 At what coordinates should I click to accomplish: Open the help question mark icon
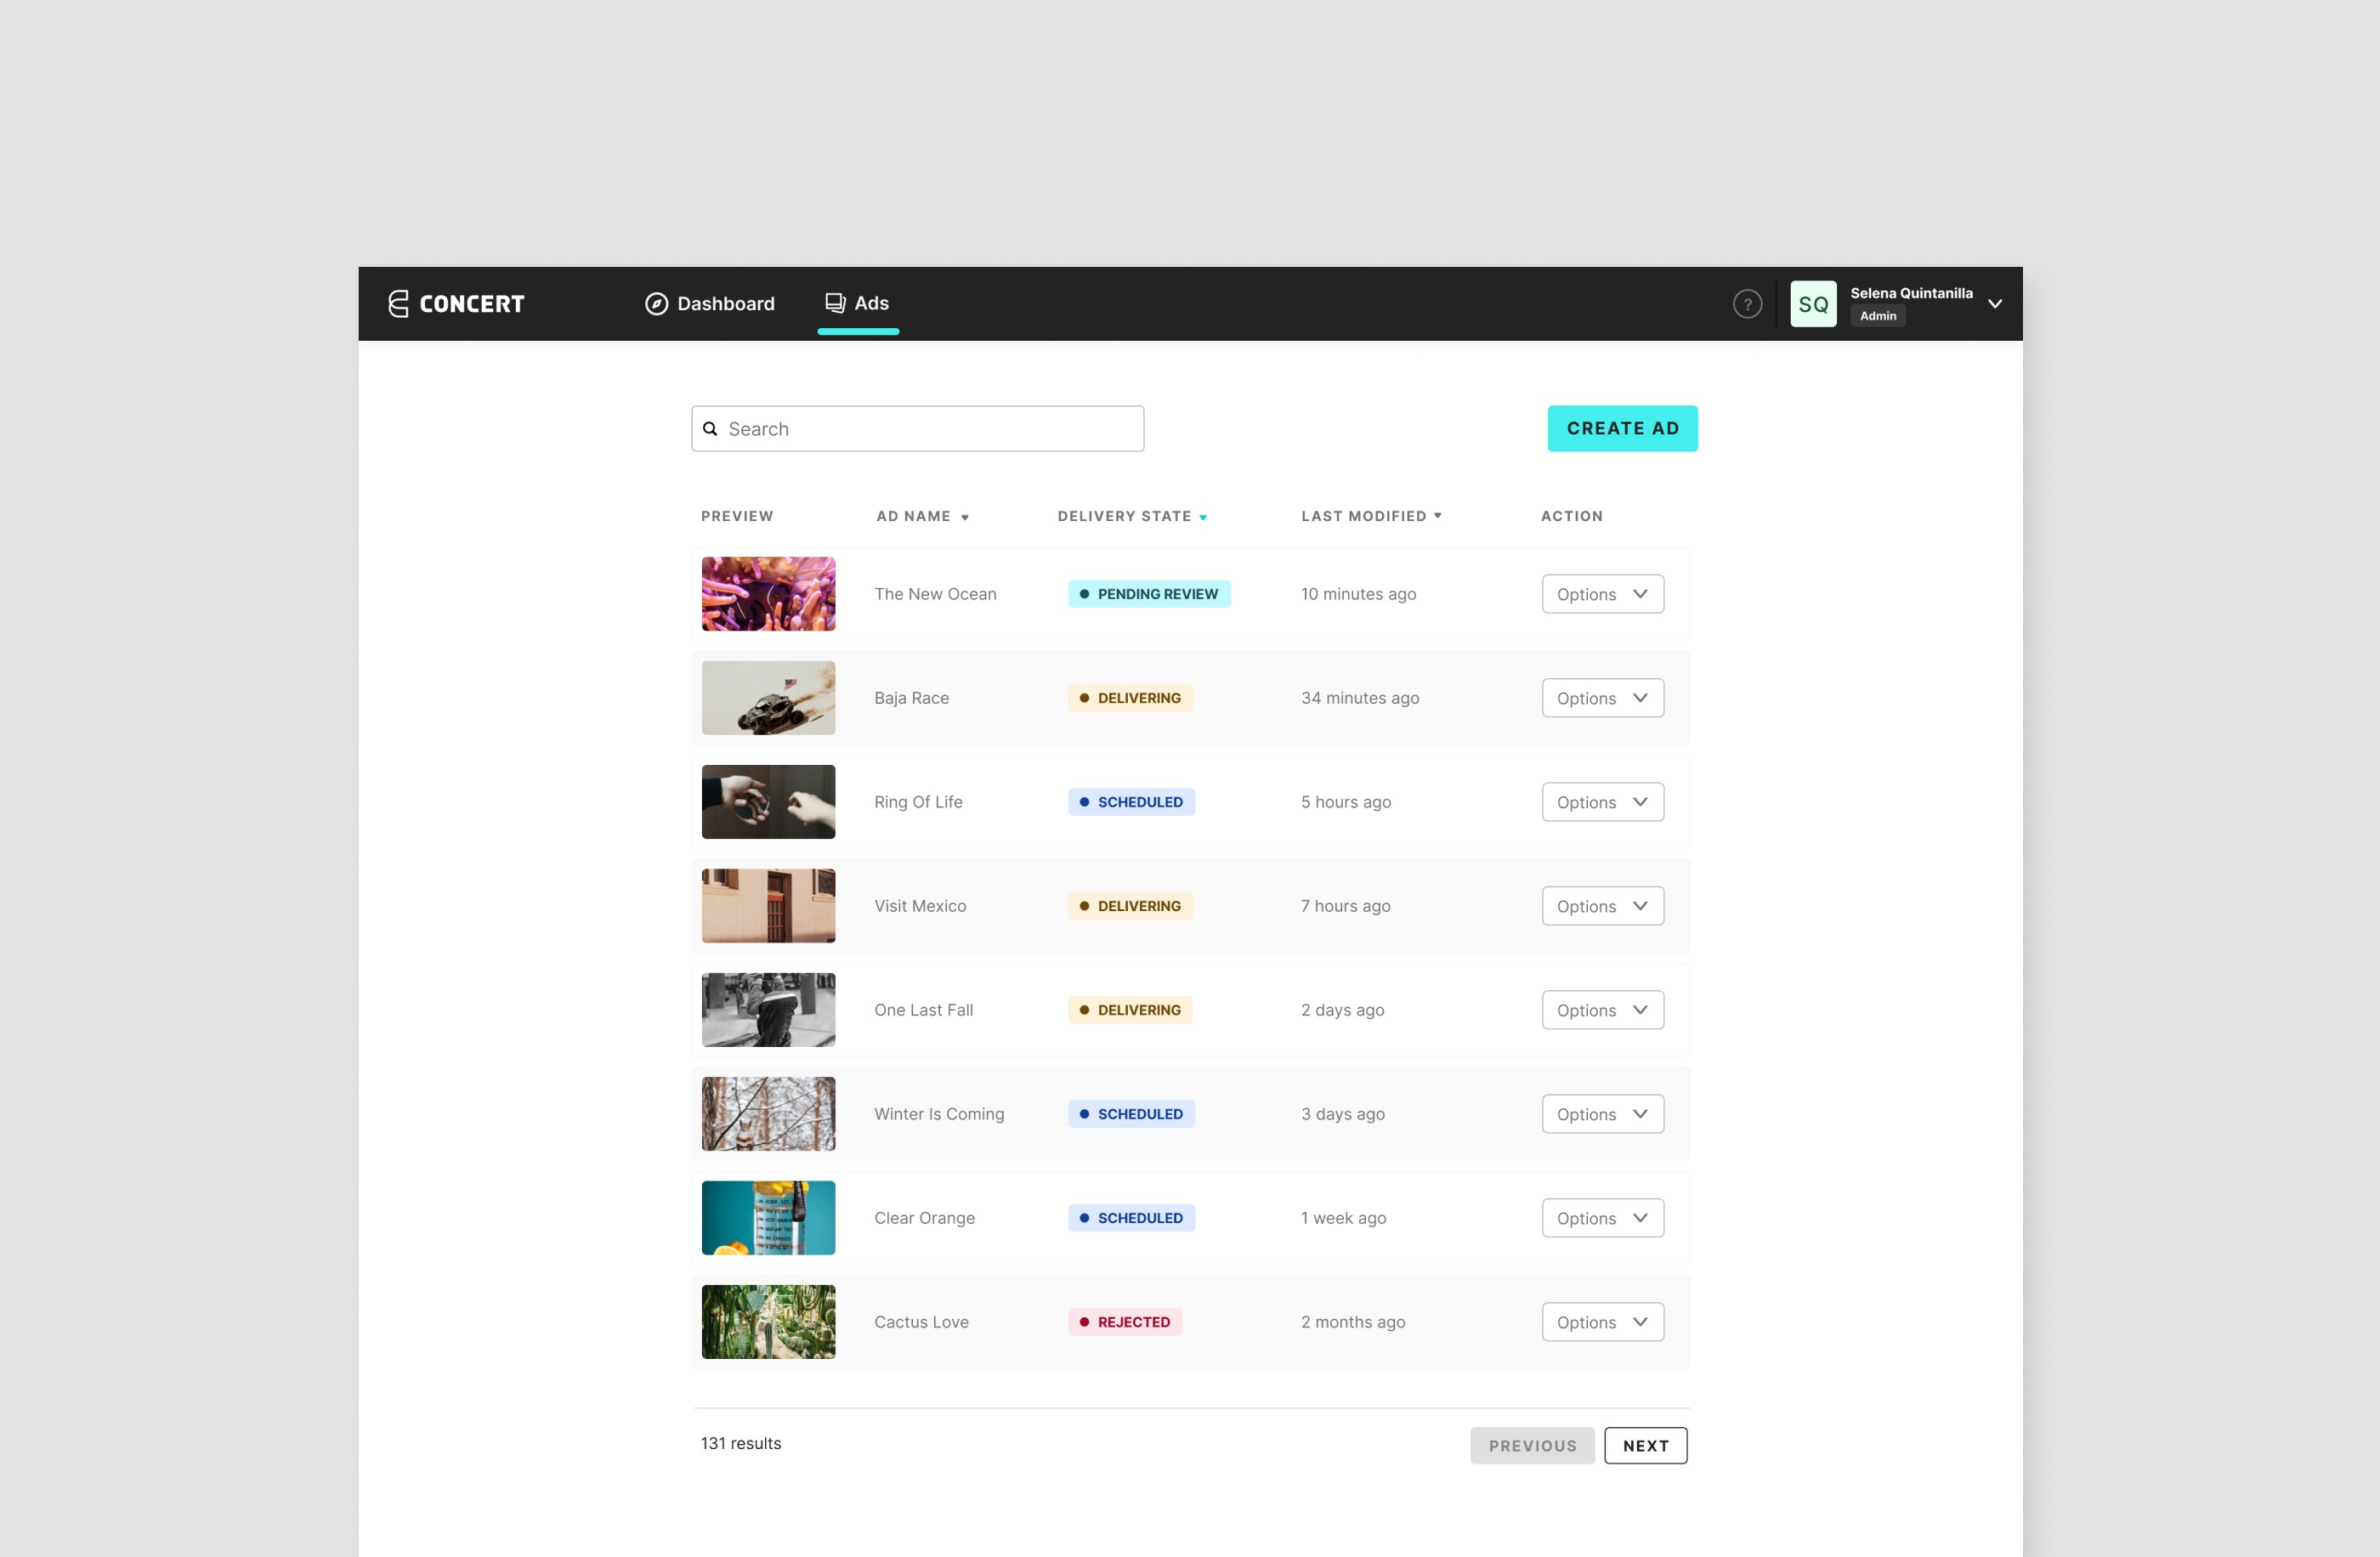click(x=1747, y=303)
